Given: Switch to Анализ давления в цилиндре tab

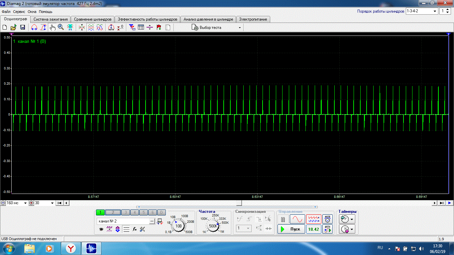Looking at the screenshot, I should pos(208,19).
